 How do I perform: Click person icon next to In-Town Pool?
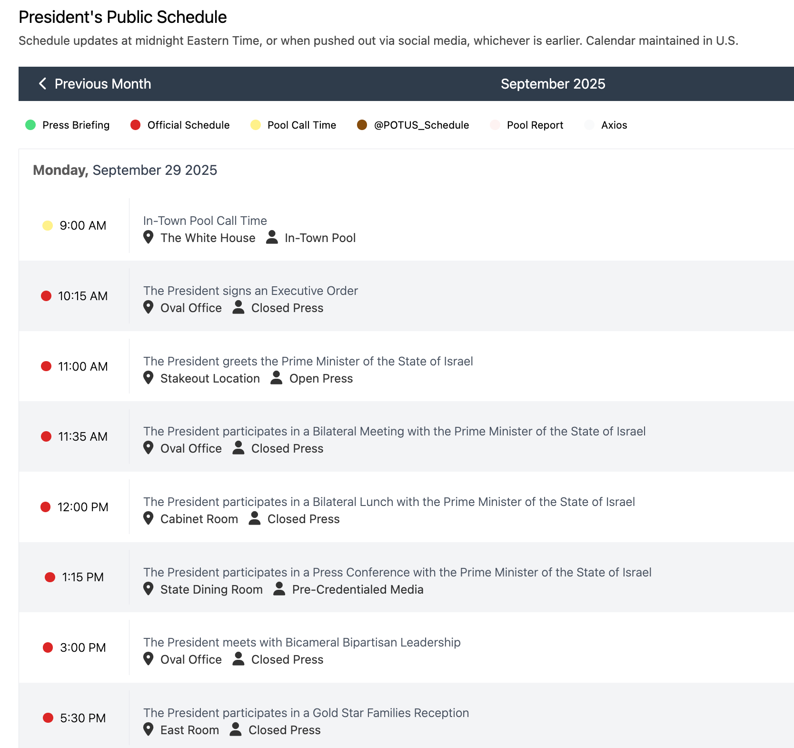[x=272, y=237]
